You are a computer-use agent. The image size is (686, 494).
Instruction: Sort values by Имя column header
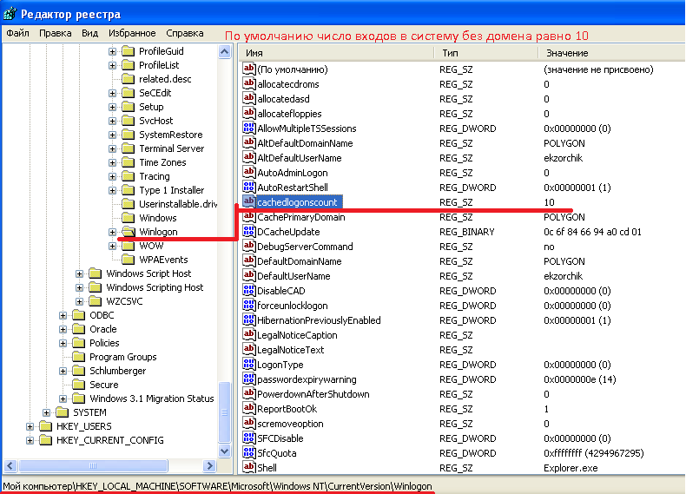[x=336, y=53]
